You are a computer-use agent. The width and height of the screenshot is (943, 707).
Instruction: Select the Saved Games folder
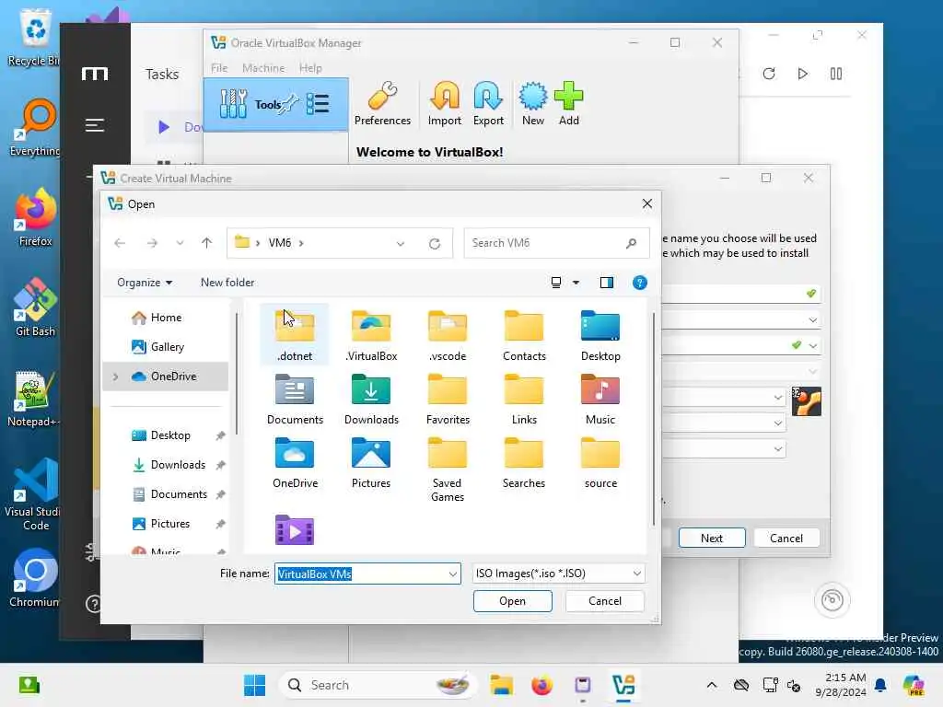[x=448, y=469]
